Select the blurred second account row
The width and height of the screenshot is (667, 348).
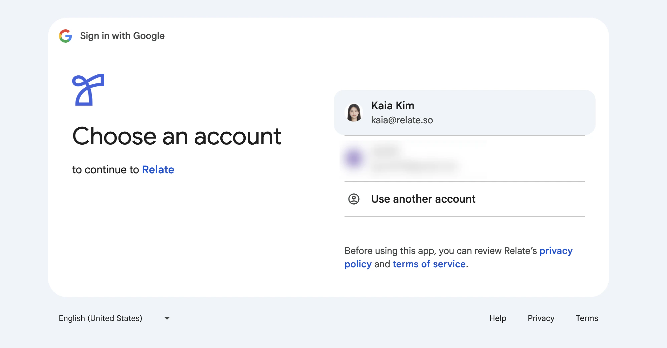click(x=464, y=158)
